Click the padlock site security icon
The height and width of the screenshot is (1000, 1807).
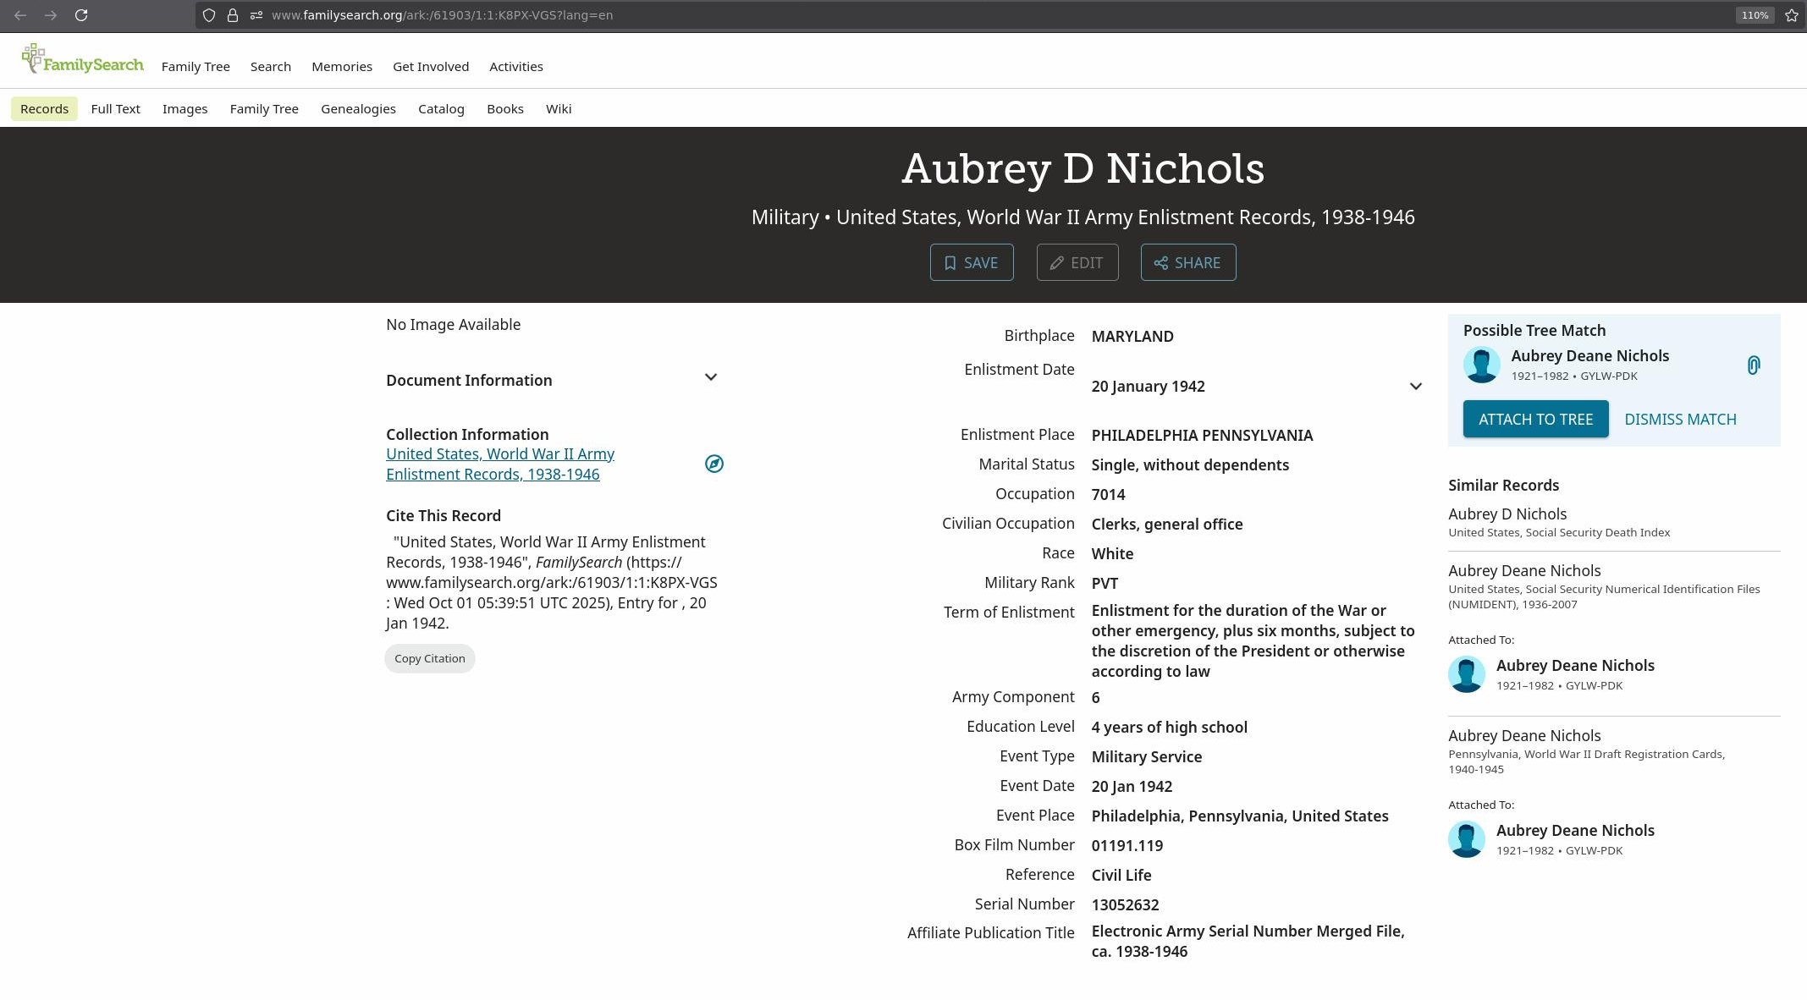[233, 15]
